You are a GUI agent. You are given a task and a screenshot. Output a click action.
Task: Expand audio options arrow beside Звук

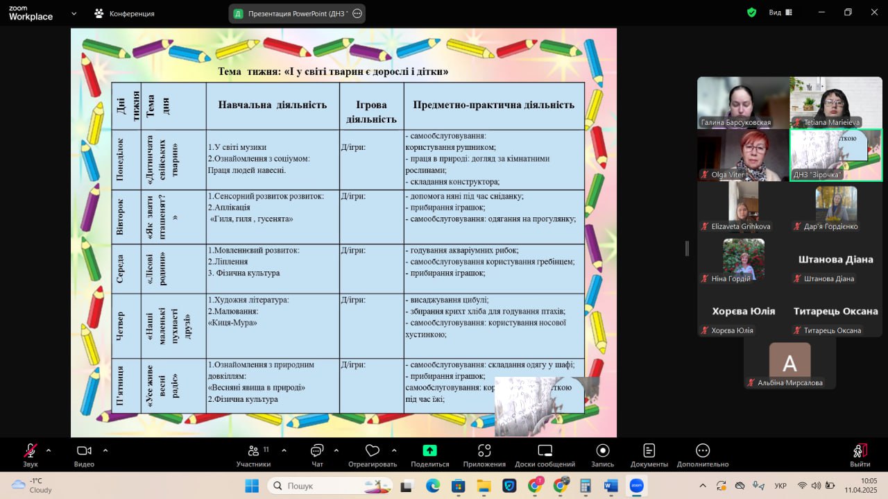coord(49,450)
